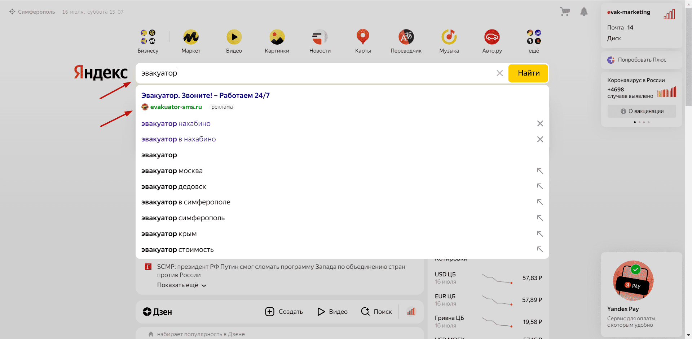
Task: Select 'эвакуатор симферополь' suggestion
Action: (x=183, y=218)
